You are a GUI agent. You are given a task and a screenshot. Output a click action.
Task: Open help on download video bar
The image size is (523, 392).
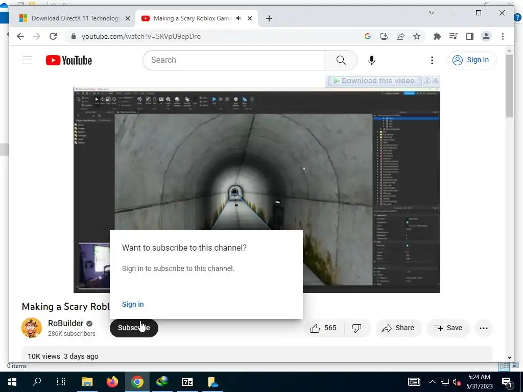(426, 80)
